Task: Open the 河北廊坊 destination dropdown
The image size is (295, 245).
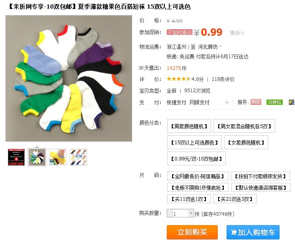Action: (210, 47)
